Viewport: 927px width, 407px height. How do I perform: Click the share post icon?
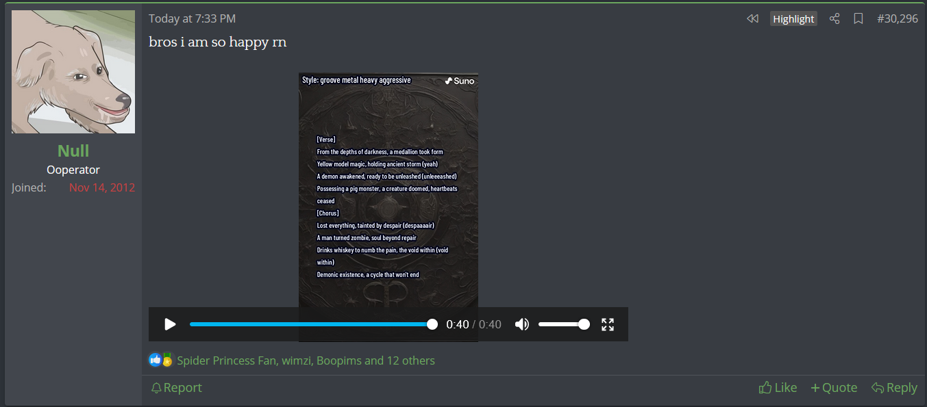point(834,19)
